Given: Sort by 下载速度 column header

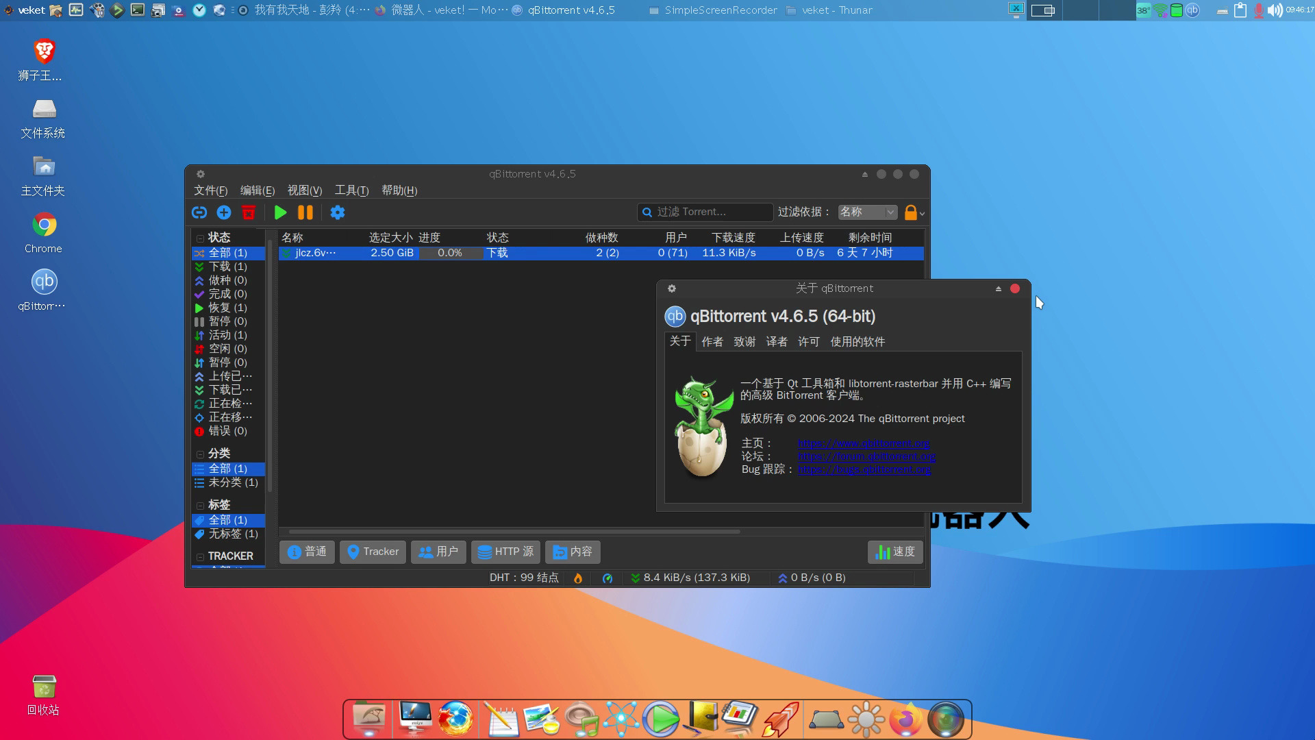Looking at the screenshot, I should (x=733, y=238).
